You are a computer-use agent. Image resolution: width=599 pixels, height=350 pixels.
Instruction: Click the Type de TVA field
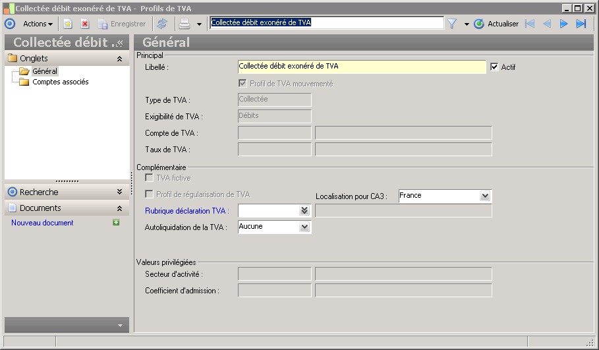click(x=274, y=100)
